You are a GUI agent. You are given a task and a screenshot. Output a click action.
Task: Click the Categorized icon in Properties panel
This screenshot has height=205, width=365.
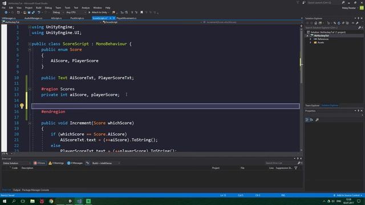[307, 120]
